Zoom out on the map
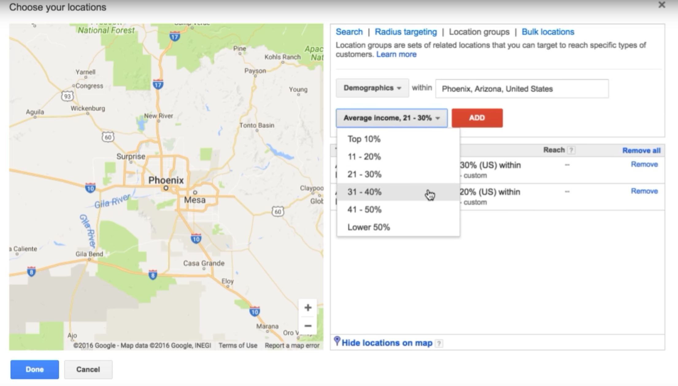The height and width of the screenshot is (386, 678). tap(308, 326)
